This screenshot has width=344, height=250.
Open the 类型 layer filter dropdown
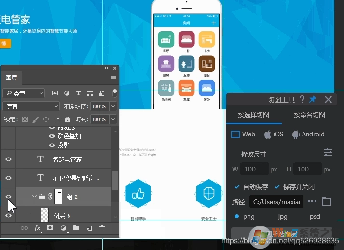pyautogui.click(x=24, y=93)
